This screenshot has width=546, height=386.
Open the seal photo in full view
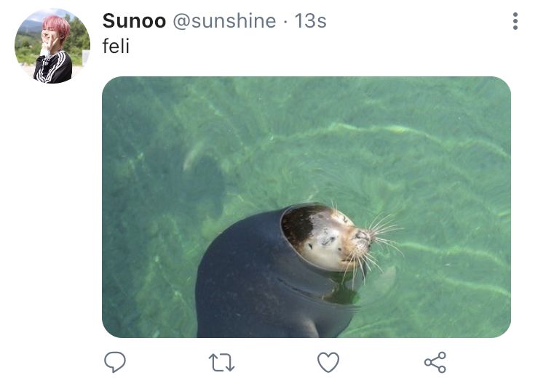pyautogui.click(x=306, y=207)
